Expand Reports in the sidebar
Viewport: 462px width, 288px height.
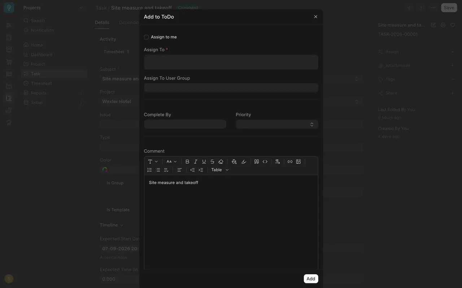pyautogui.click(x=54, y=93)
